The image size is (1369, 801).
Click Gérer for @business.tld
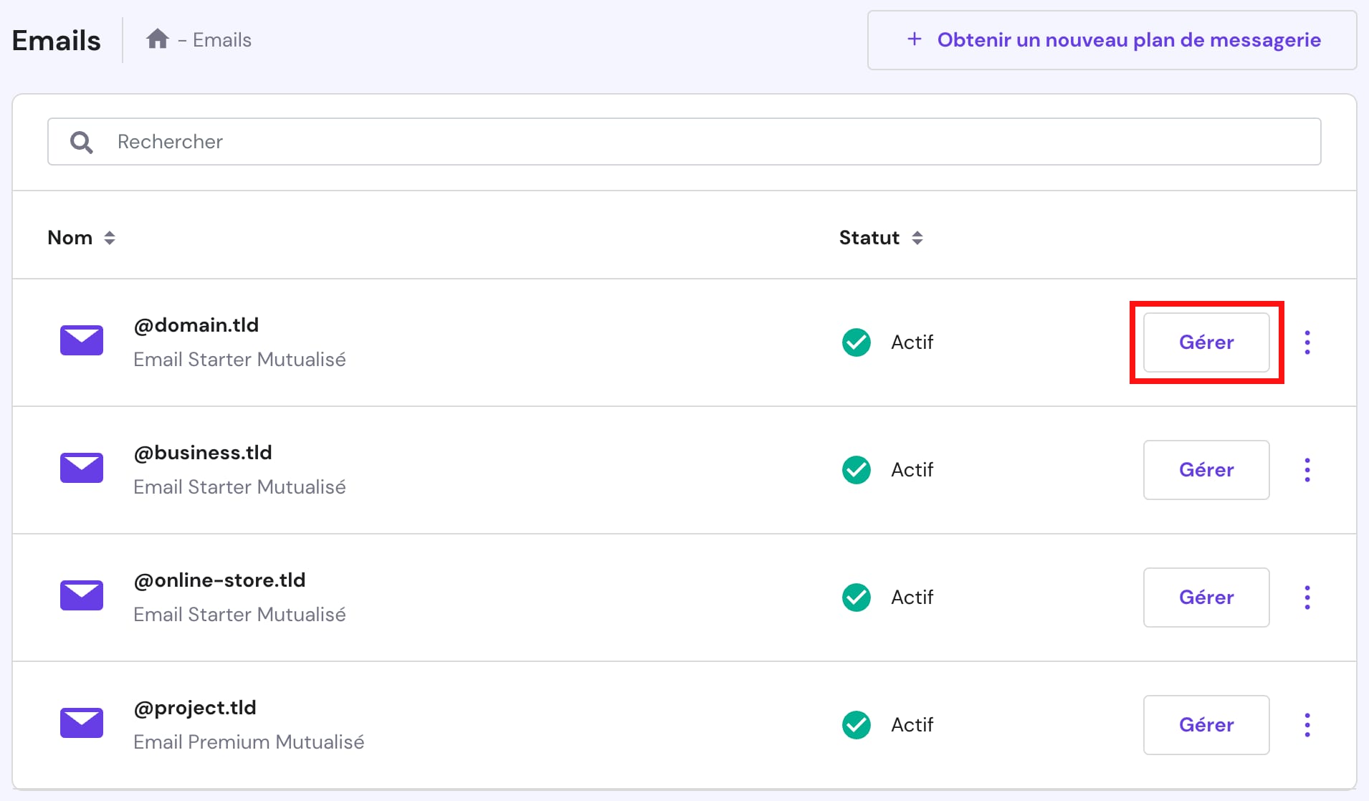(x=1206, y=470)
